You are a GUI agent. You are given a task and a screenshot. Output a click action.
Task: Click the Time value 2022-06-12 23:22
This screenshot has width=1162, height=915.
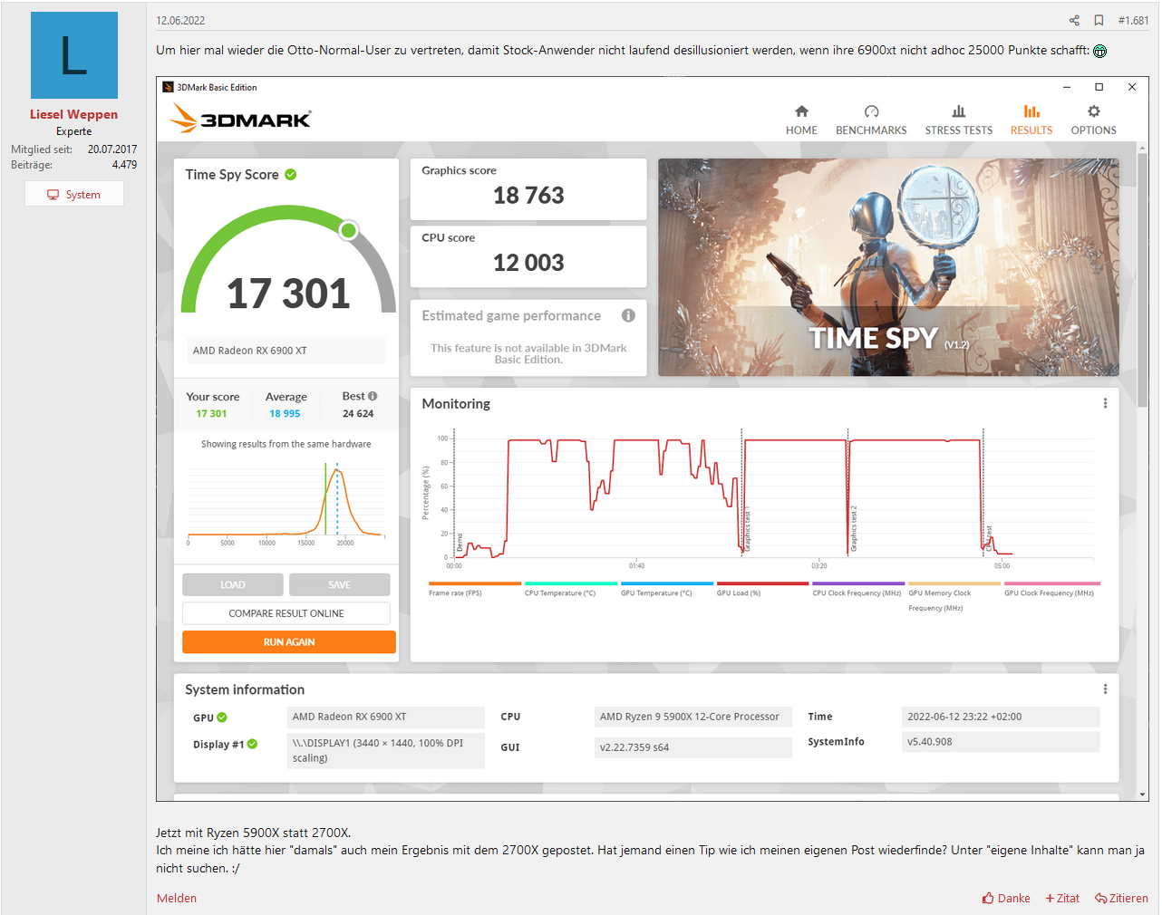point(1001,717)
